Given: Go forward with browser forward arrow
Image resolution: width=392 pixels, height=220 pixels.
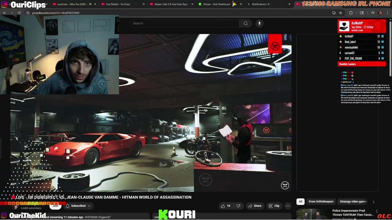Looking at the screenshot, I should pyautogui.click(x=12, y=13).
